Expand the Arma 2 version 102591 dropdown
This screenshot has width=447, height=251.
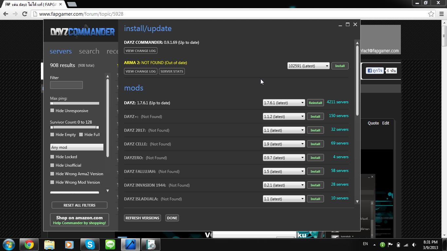click(x=308, y=66)
